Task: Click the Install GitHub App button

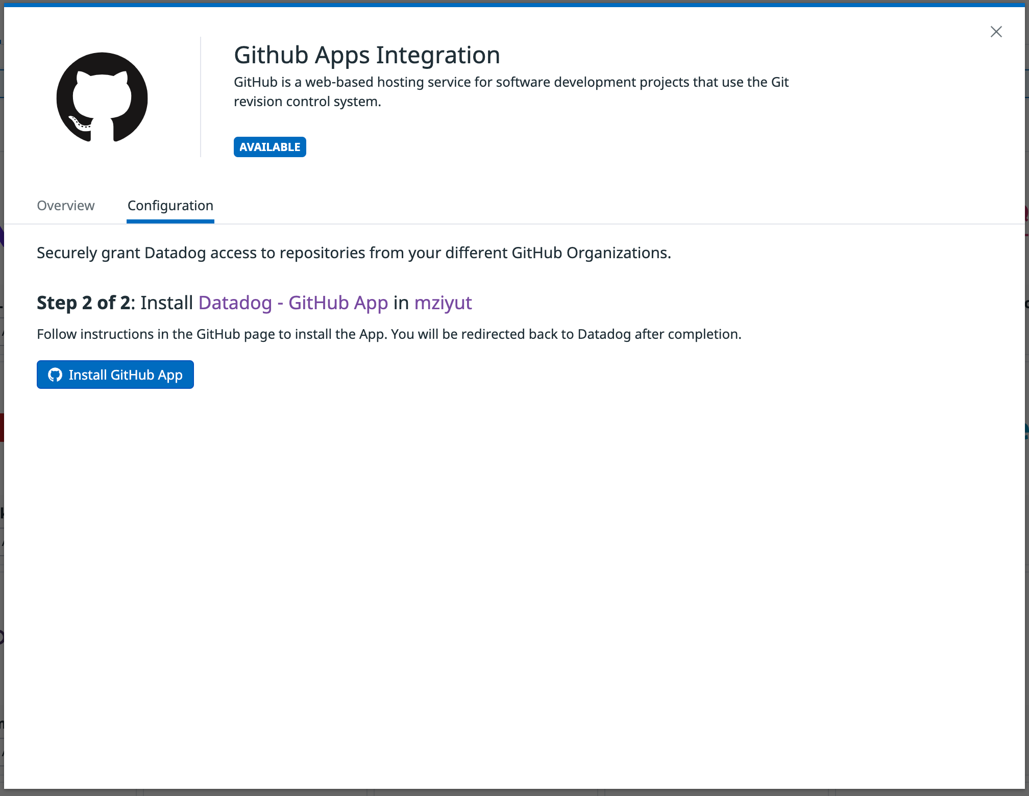Action: pos(115,375)
